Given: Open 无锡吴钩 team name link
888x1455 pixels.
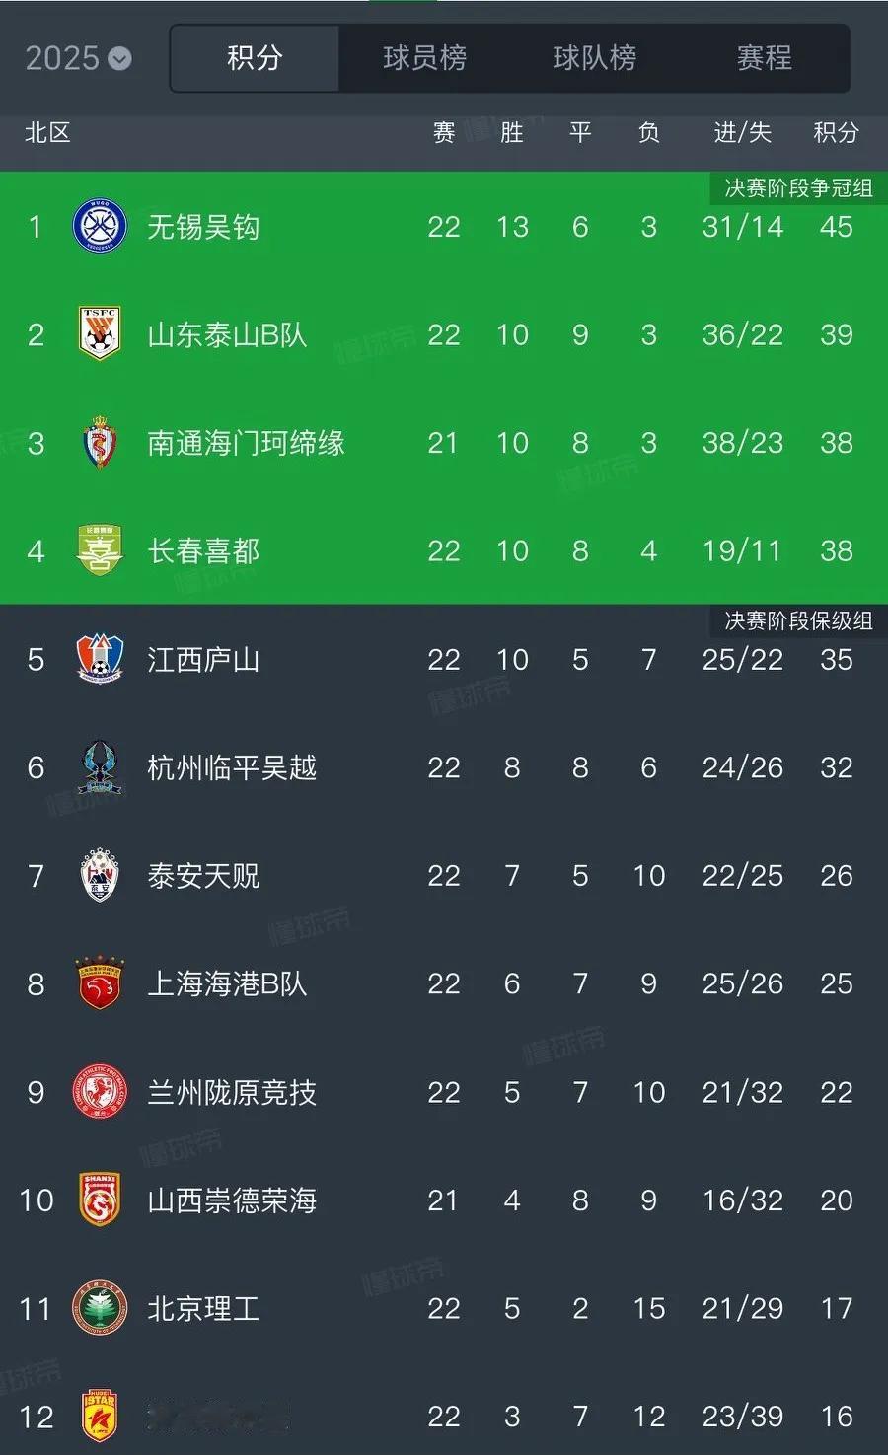Looking at the screenshot, I should (203, 227).
